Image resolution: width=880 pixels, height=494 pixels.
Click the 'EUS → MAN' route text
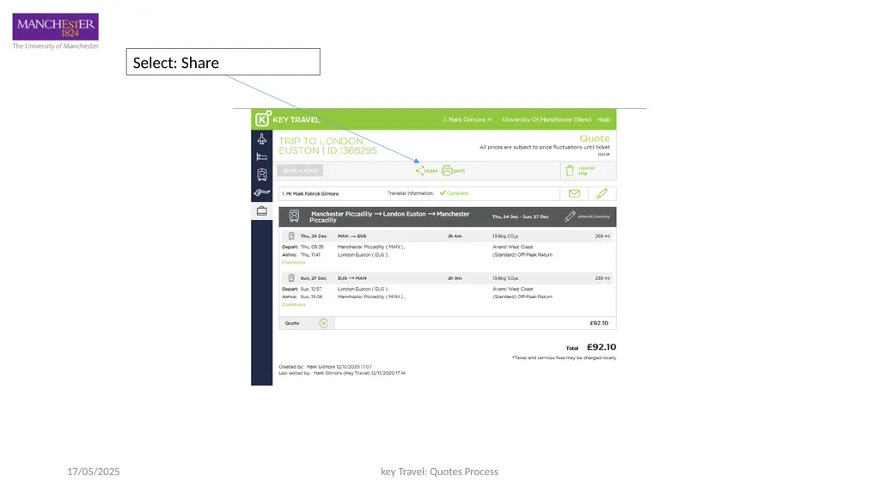(351, 278)
